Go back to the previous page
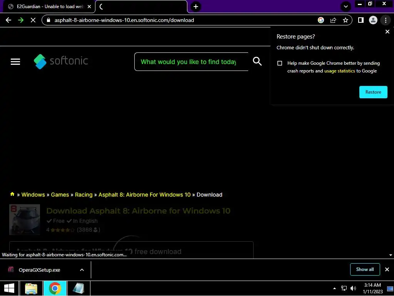 pos(8,20)
